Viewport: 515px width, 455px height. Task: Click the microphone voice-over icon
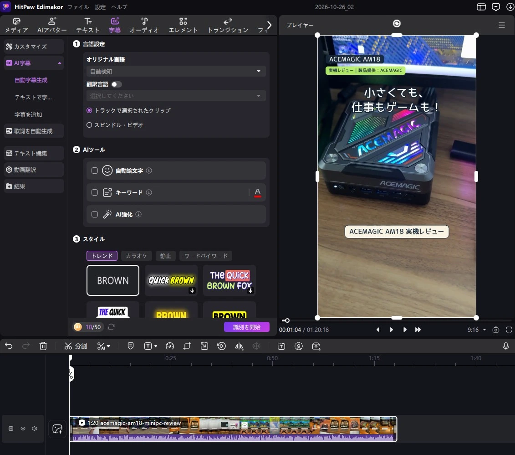point(506,346)
